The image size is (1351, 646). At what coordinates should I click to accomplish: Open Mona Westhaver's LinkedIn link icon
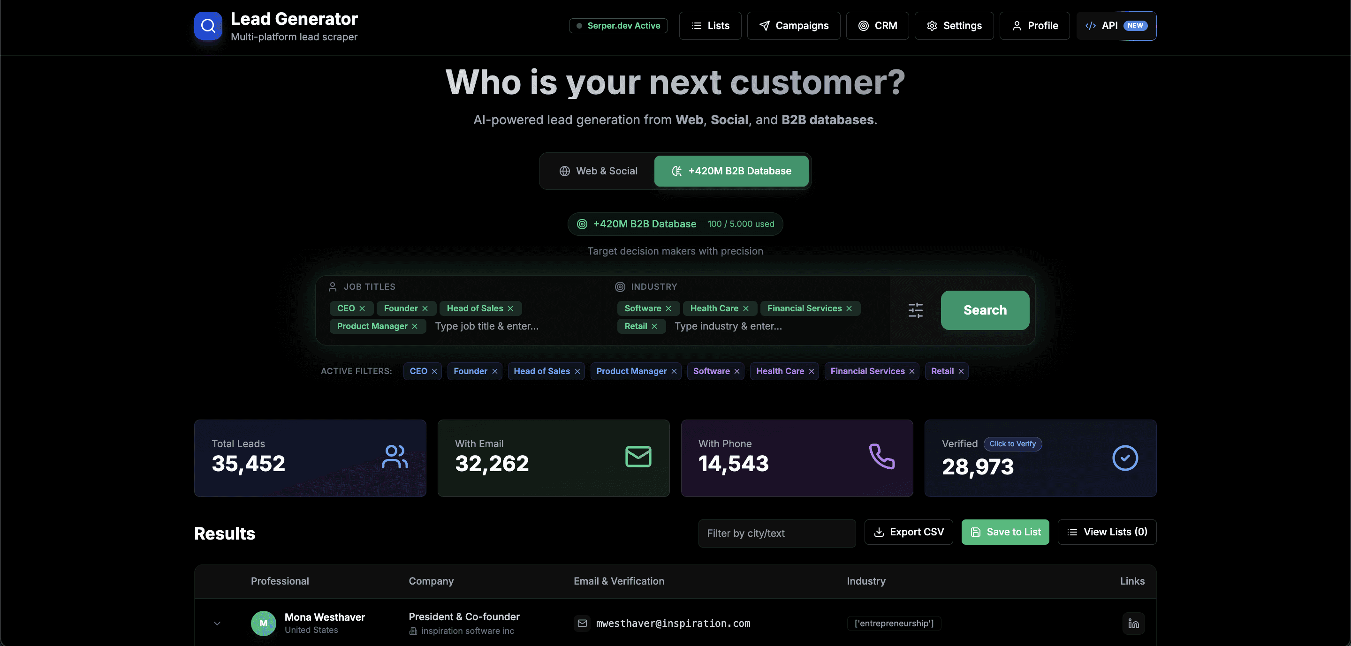tap(1133, 623)
